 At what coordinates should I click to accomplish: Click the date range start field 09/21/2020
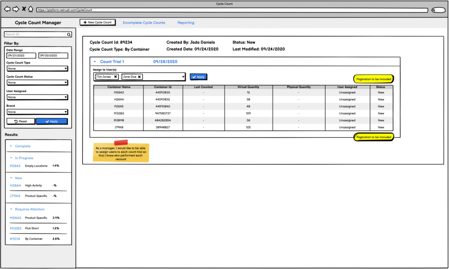(21, 56)
